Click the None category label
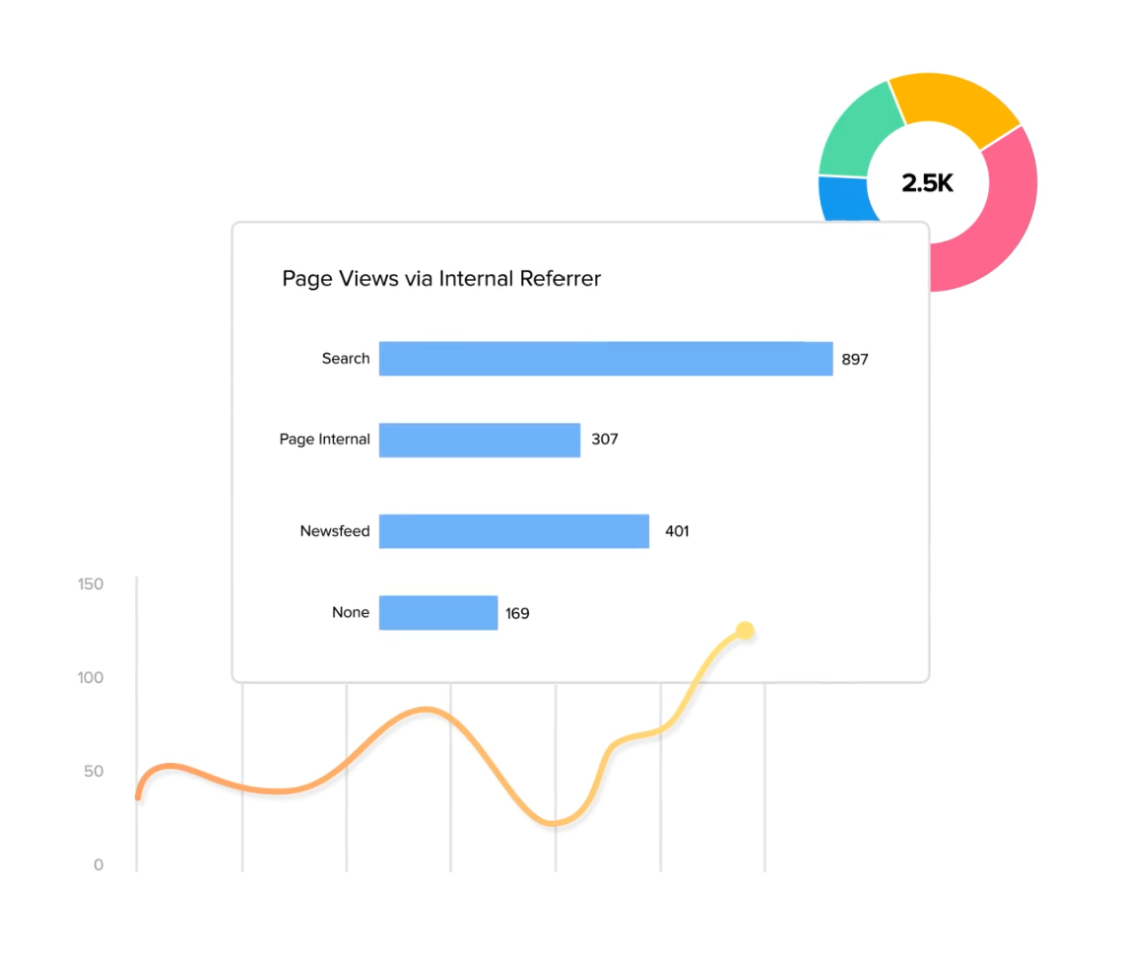Image resolution: width=1123 pixels, height=960 pixels. [351, 613]
